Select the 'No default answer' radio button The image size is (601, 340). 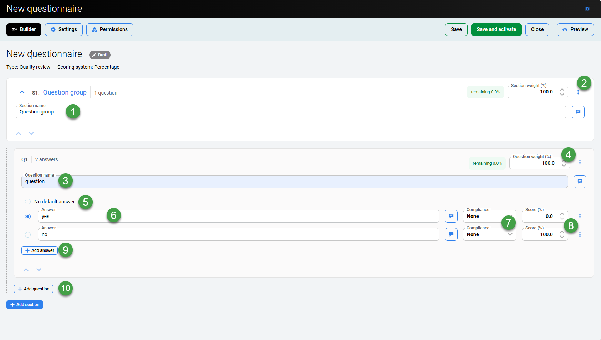coord(28,202)
